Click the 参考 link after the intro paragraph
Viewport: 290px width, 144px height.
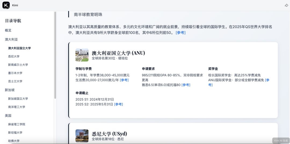tap(180, 33)
